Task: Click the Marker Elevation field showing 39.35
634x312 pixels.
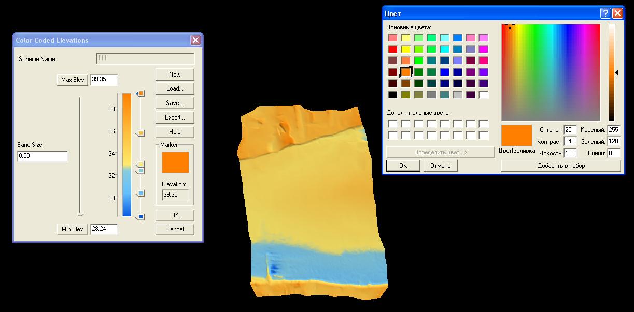Action: click(175, 195)
